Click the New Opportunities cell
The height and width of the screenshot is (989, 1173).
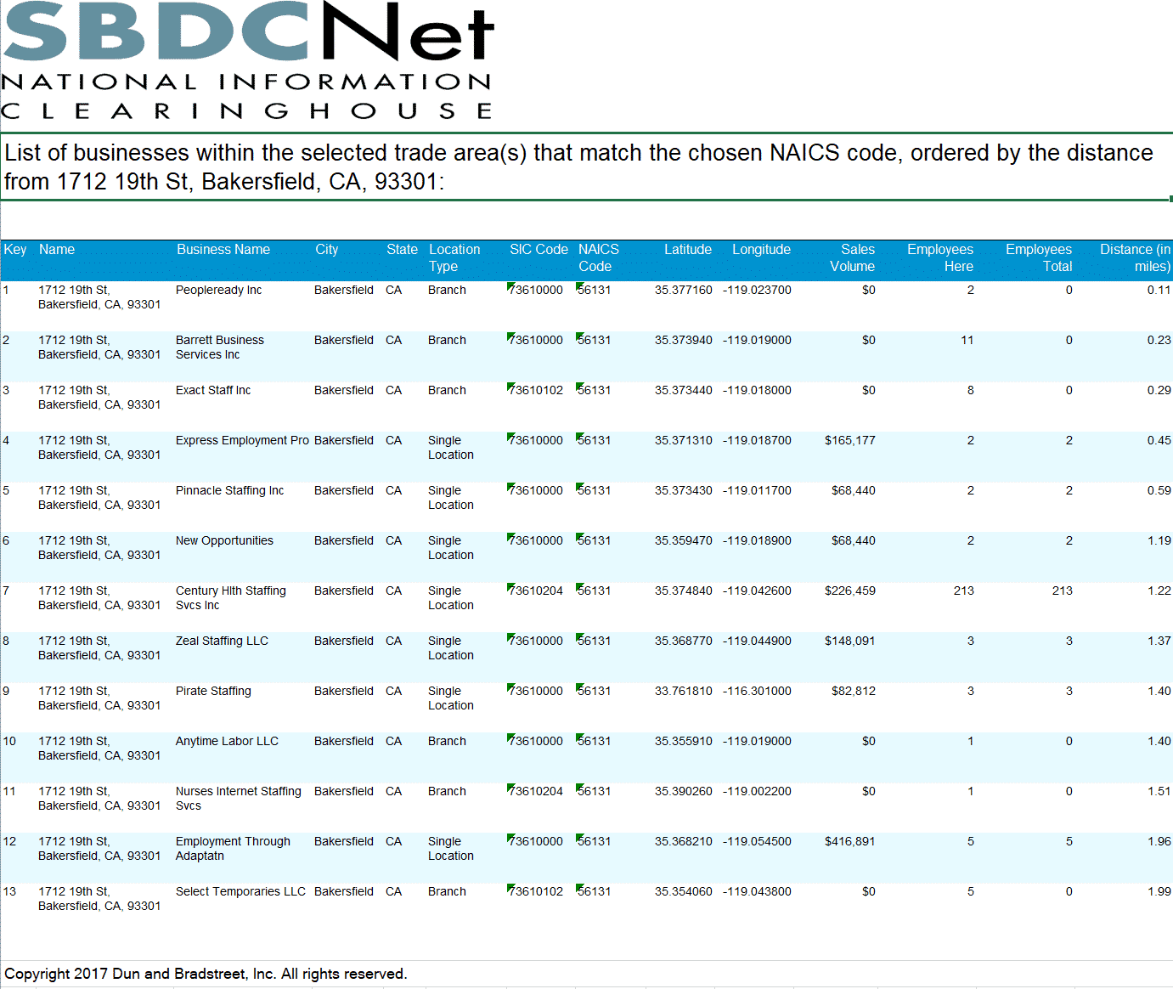pyautogui.click(x=224, y=541)
